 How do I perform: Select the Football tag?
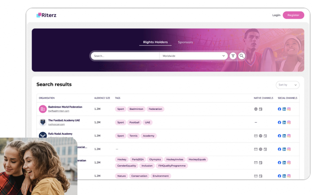click(134, 122)
